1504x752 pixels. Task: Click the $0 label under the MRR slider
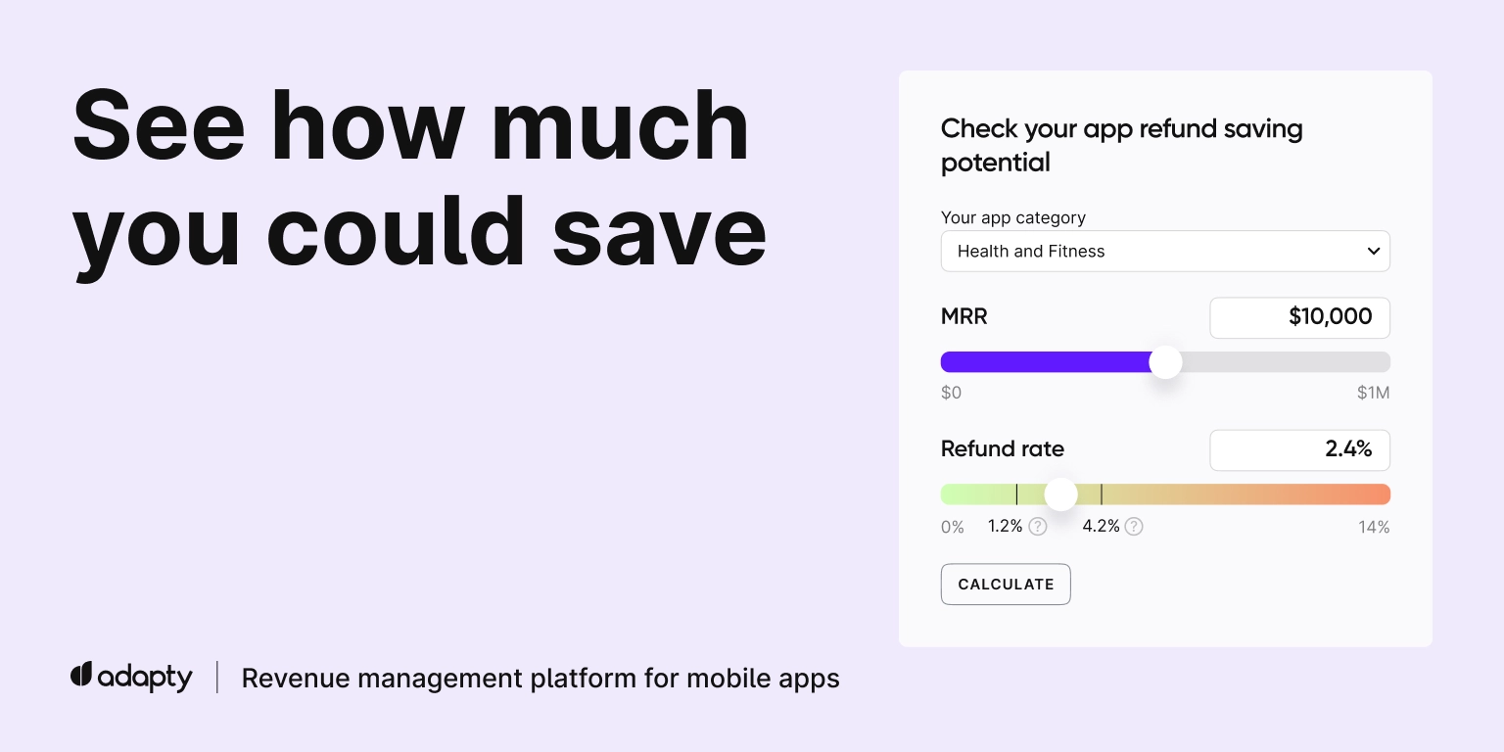pos(951,392)
